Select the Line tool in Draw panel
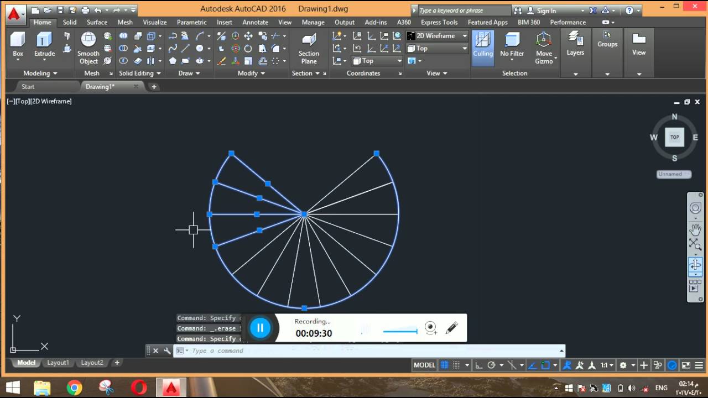Screen dimensions: 708x398 186,49
